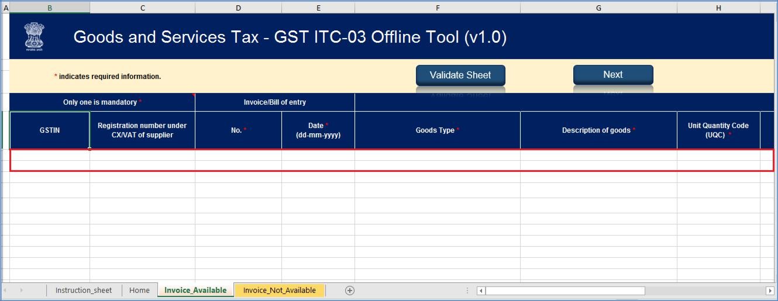Image resolution: width=778 pixels, height=301 pixels.
Task: Click the sheet tabs scroll-right arrow
Action: coord(22,290)
